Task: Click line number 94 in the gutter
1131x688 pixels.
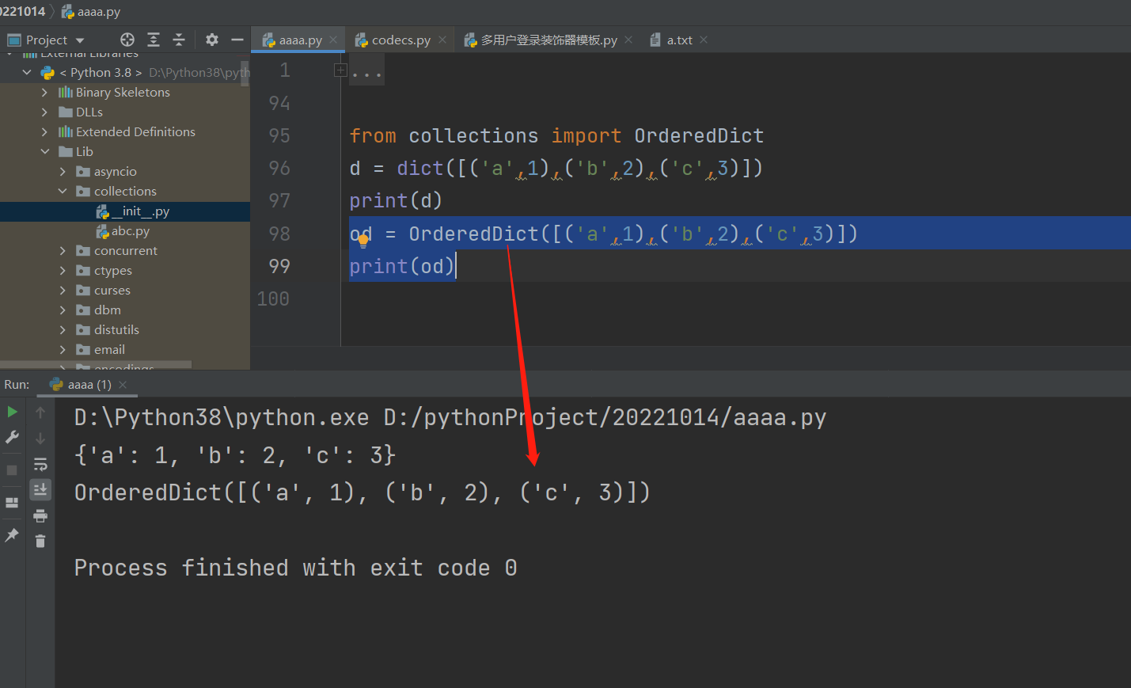Action: 279,103
